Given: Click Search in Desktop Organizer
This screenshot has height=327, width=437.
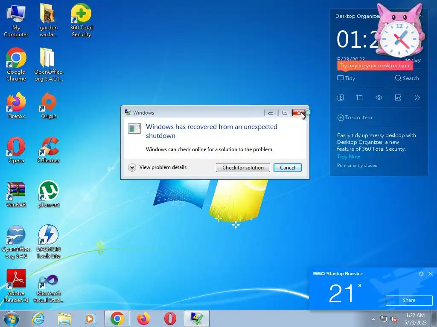Looking at the screenshot, I should (x=407, y=78).
